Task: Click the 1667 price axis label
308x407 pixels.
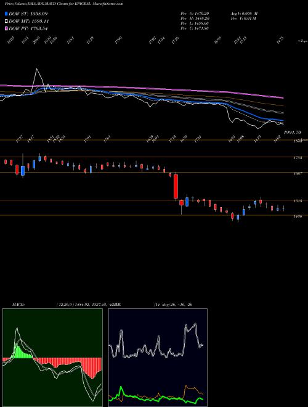Action: 298,173
